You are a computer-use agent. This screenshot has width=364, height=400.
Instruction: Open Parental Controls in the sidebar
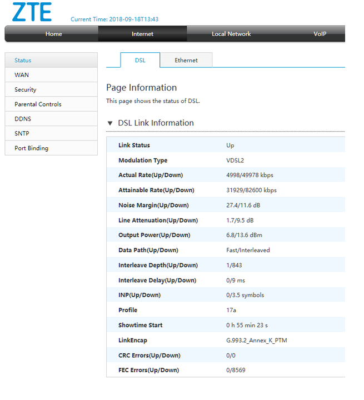[x=38, y=104]
